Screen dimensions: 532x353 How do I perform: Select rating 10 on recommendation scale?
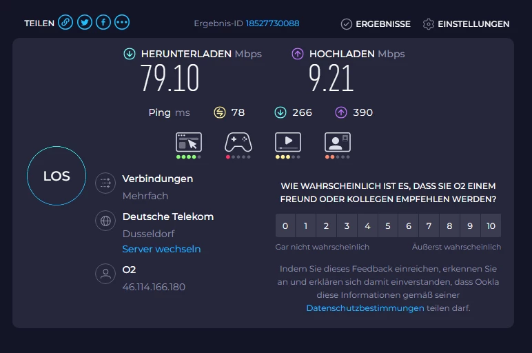coord(491,225)
